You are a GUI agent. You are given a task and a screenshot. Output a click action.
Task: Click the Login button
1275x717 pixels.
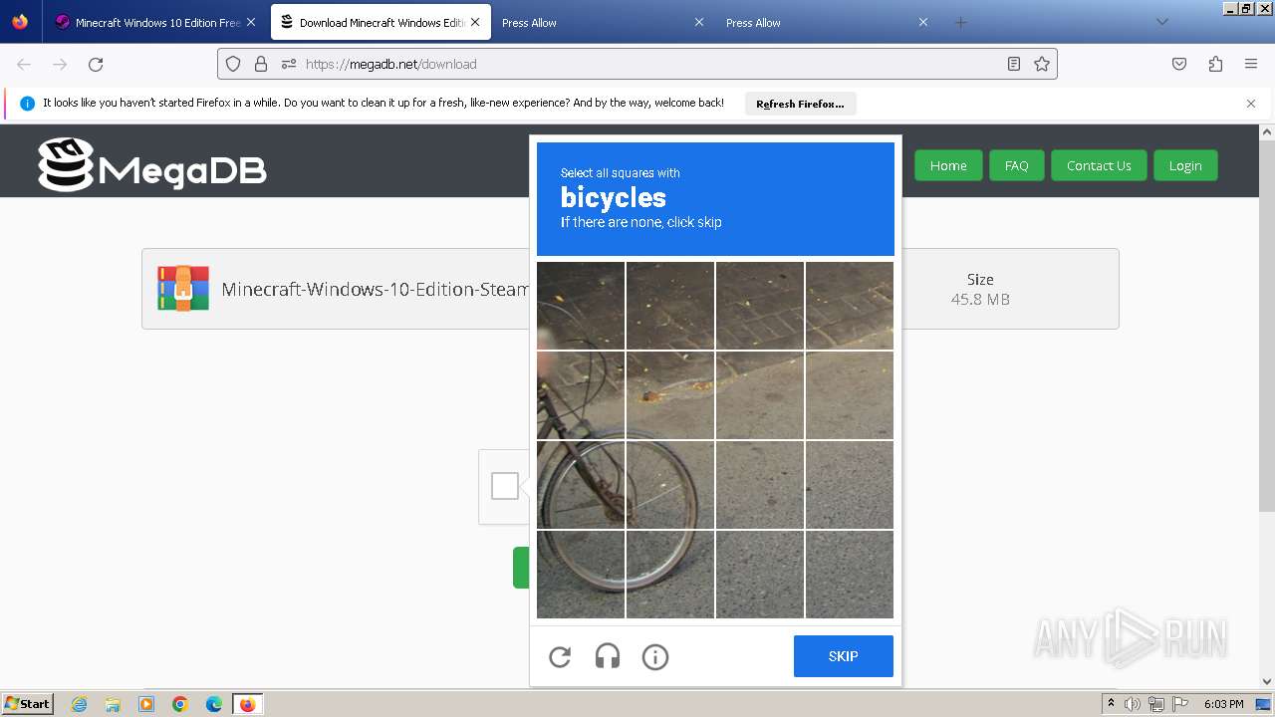1185,165
